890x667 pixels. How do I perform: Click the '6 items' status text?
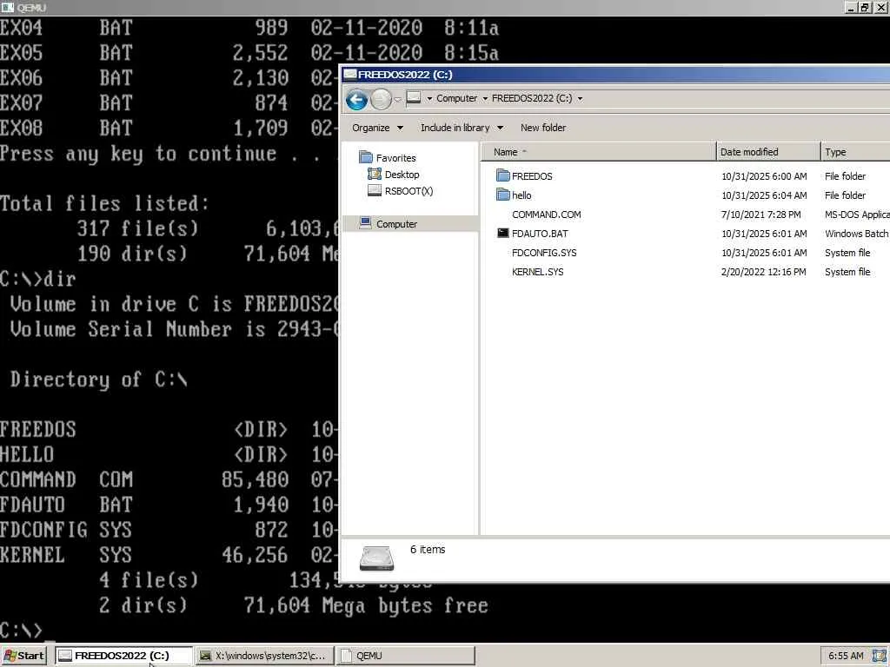pos(428,550)
